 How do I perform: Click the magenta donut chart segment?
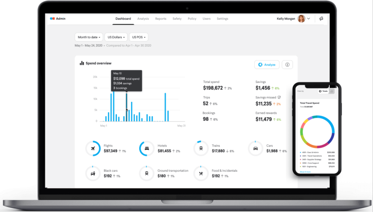[323, 144]
